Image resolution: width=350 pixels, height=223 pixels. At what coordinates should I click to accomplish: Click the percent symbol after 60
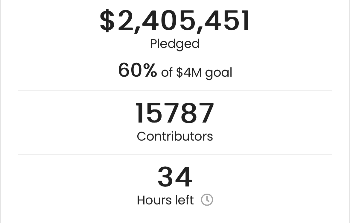coord(150,70)
